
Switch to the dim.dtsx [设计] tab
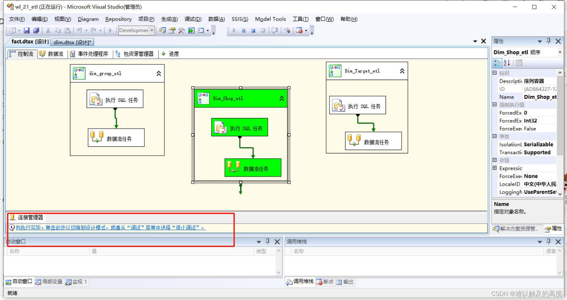(x=72, y=42)
